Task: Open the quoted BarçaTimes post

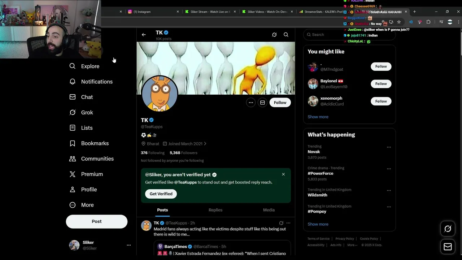Action: pos(222,248)
